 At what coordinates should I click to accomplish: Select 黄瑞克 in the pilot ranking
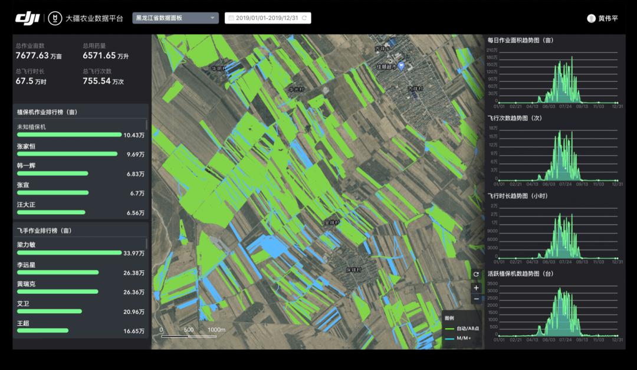pos(26,284)
